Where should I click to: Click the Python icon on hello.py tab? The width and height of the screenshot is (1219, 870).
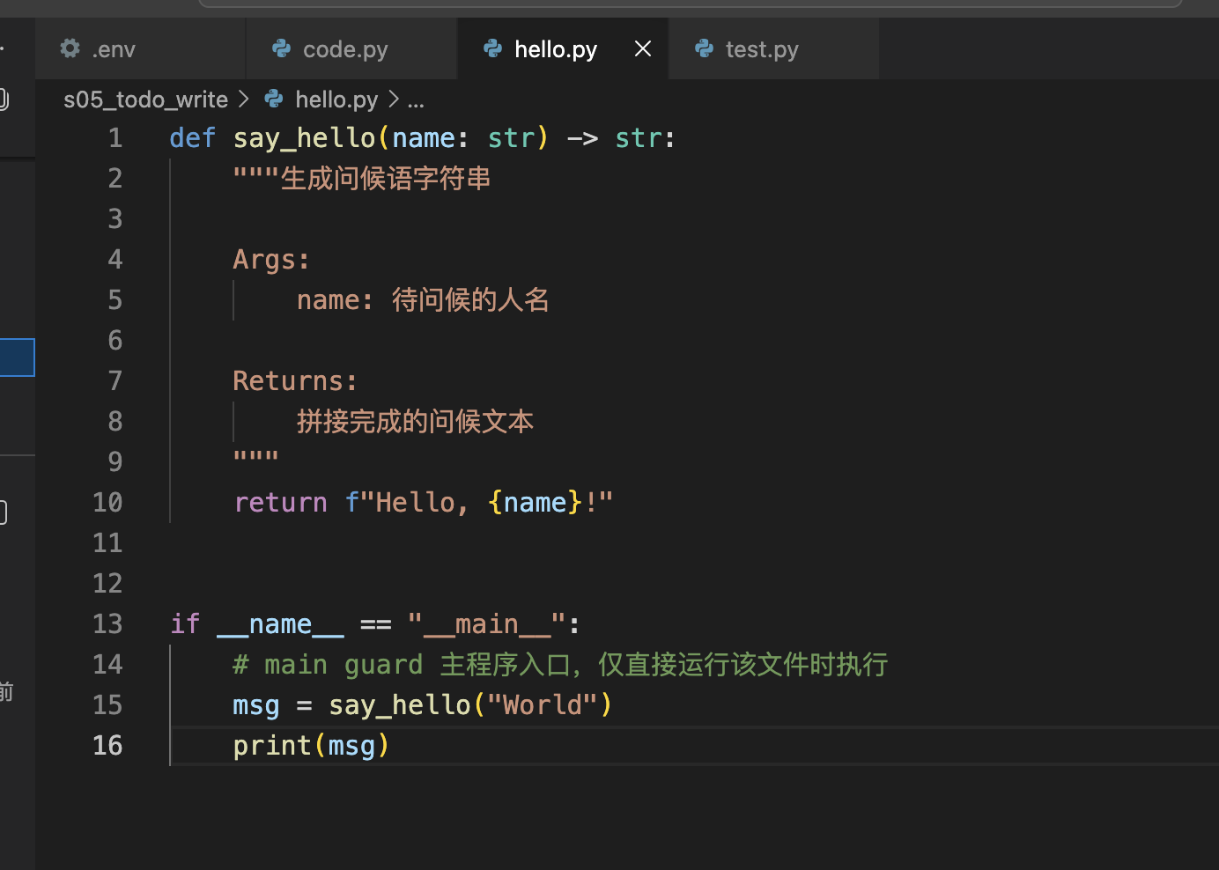[493, 48]
